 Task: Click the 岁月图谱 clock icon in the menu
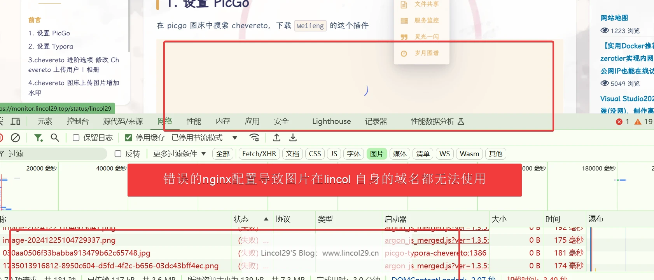point(404,53)
